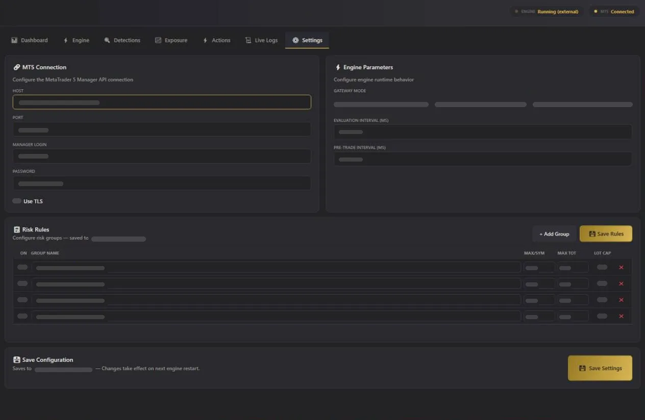
Task: Focus the Host input field
Action: point(162,102)
